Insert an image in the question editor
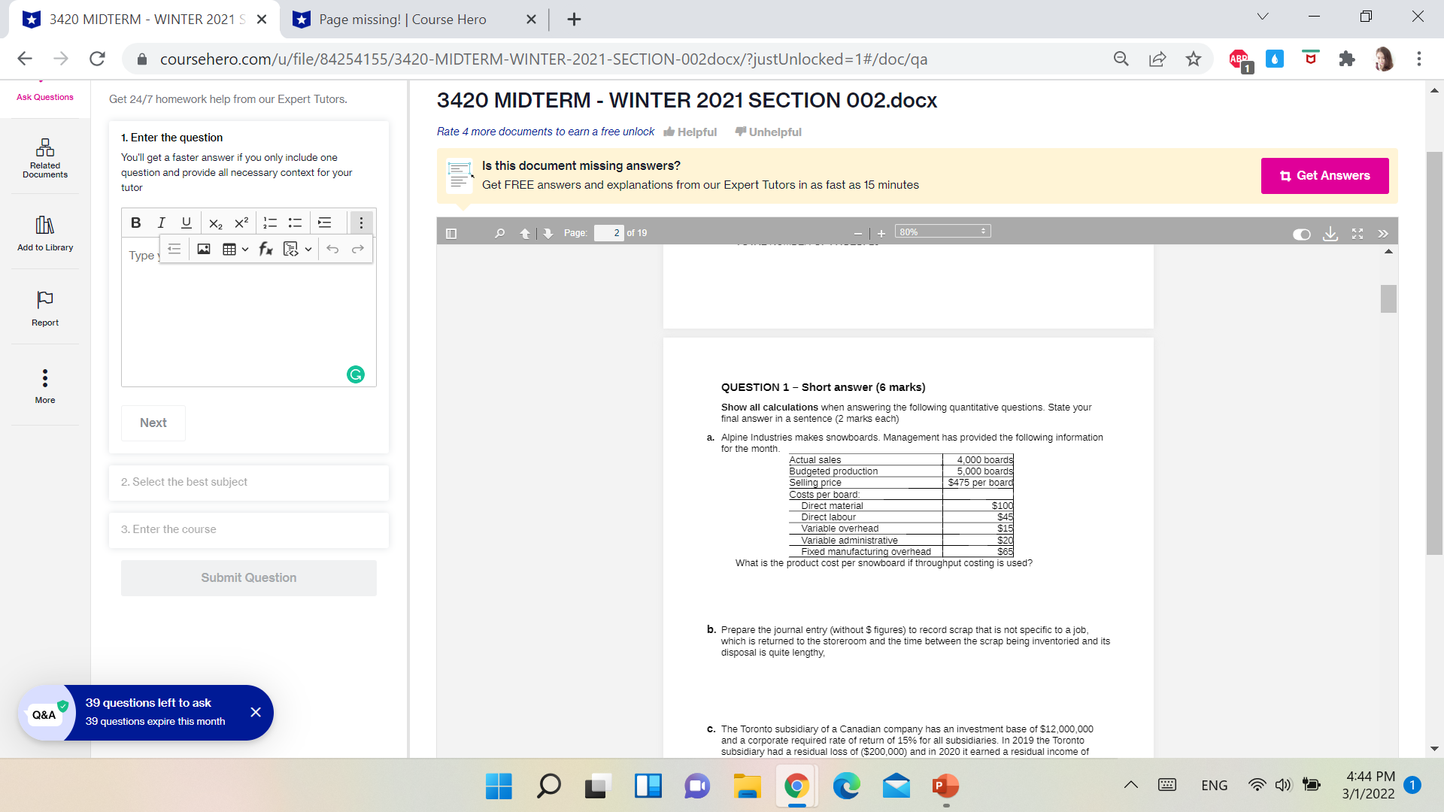 (x=203, y=249)
